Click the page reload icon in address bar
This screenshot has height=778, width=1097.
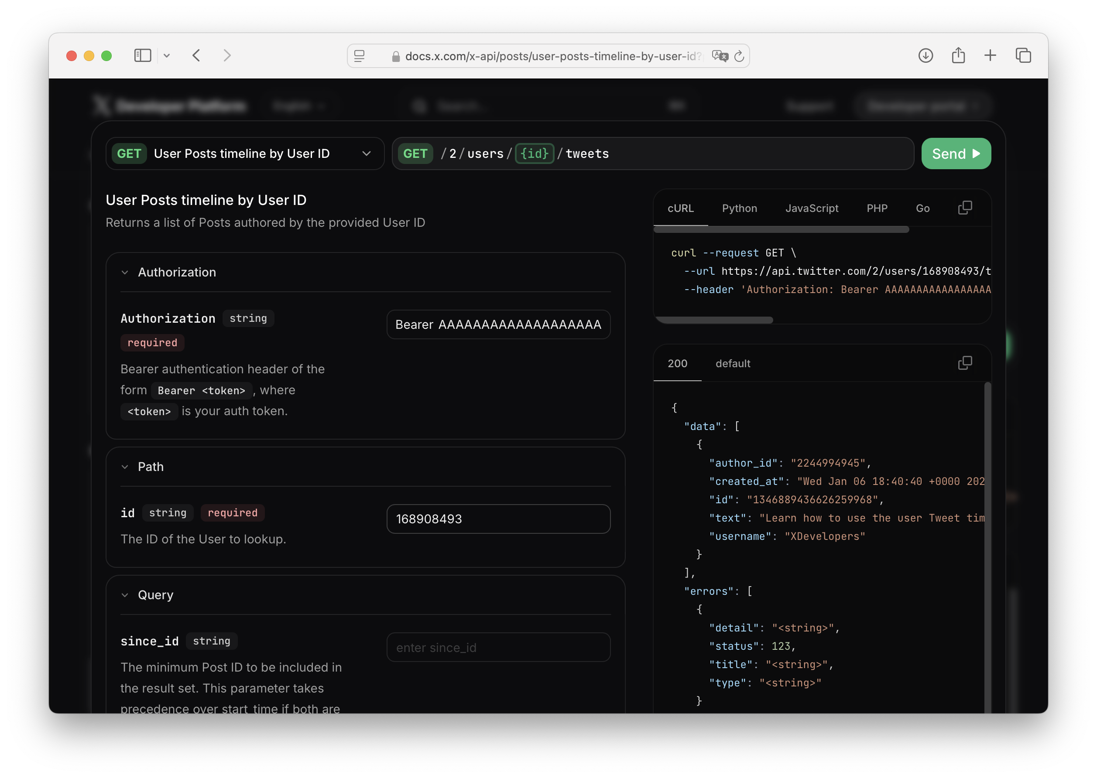(x=739, y=57)
